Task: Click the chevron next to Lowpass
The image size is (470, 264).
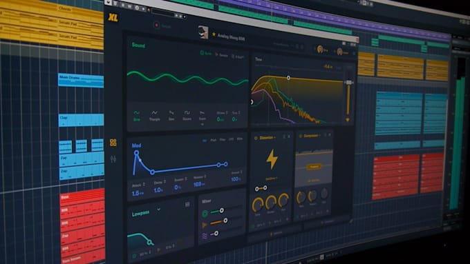Action: [158, 210]
